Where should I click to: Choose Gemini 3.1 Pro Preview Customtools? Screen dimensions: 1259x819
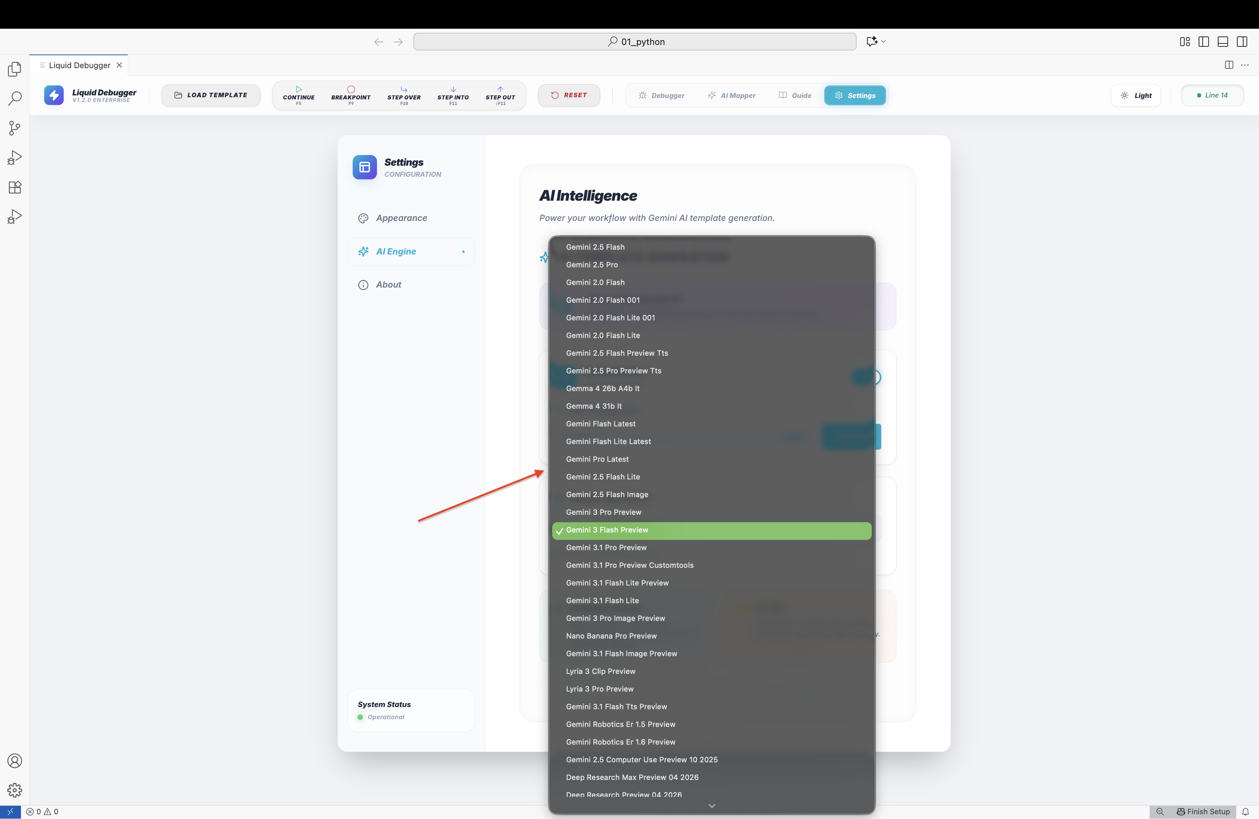[x=712, y=566]
